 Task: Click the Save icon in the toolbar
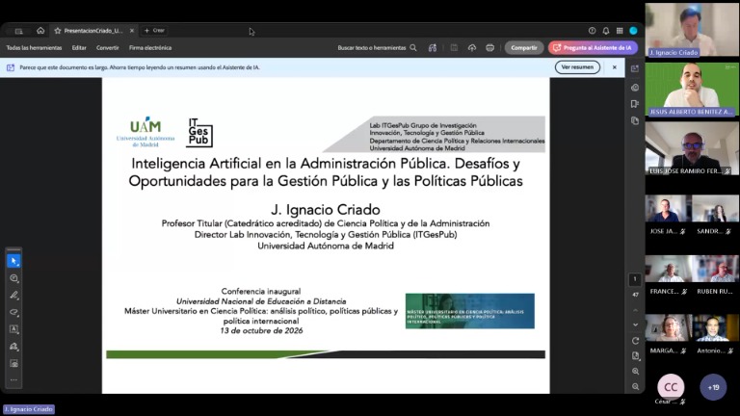pos(454,47)
